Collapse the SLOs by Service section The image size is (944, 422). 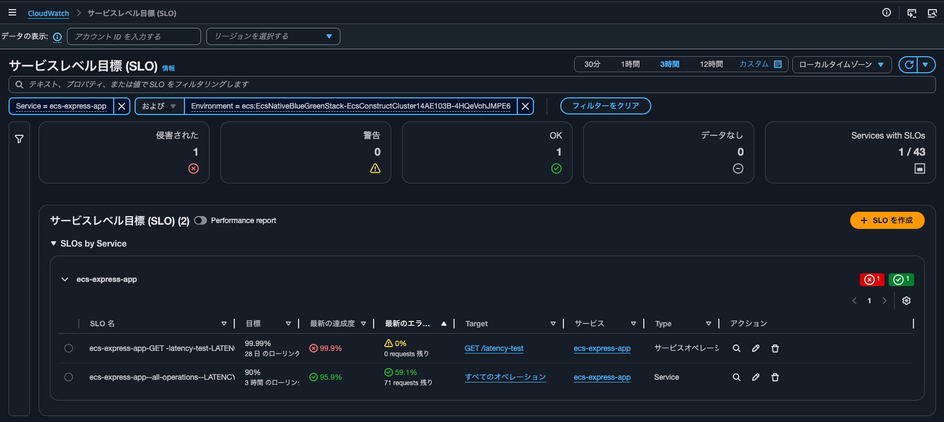(54, 243)
